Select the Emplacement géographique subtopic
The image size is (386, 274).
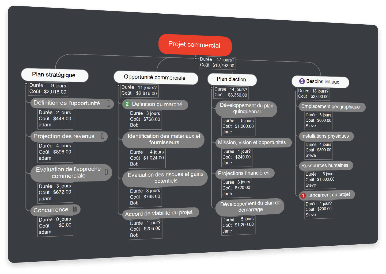coord(332,107)
